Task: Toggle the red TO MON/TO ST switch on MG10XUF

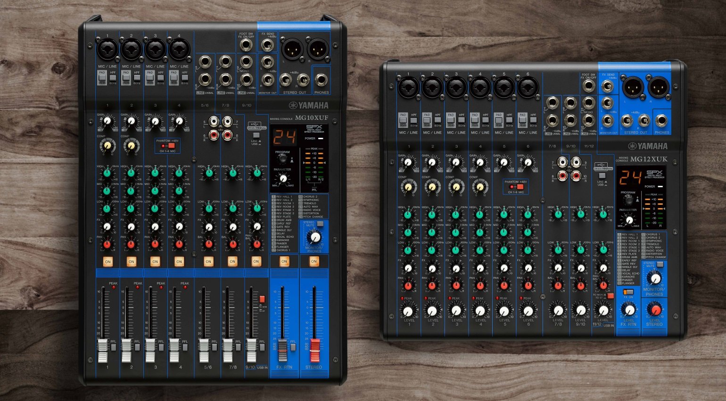Action: (262, 299)
